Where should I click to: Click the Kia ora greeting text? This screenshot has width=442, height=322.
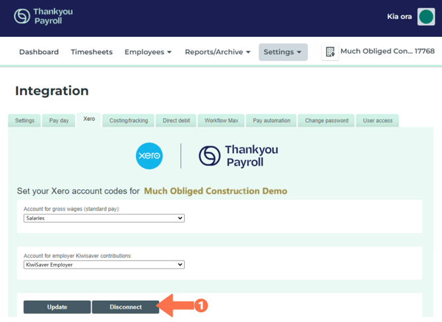[399, 16]
